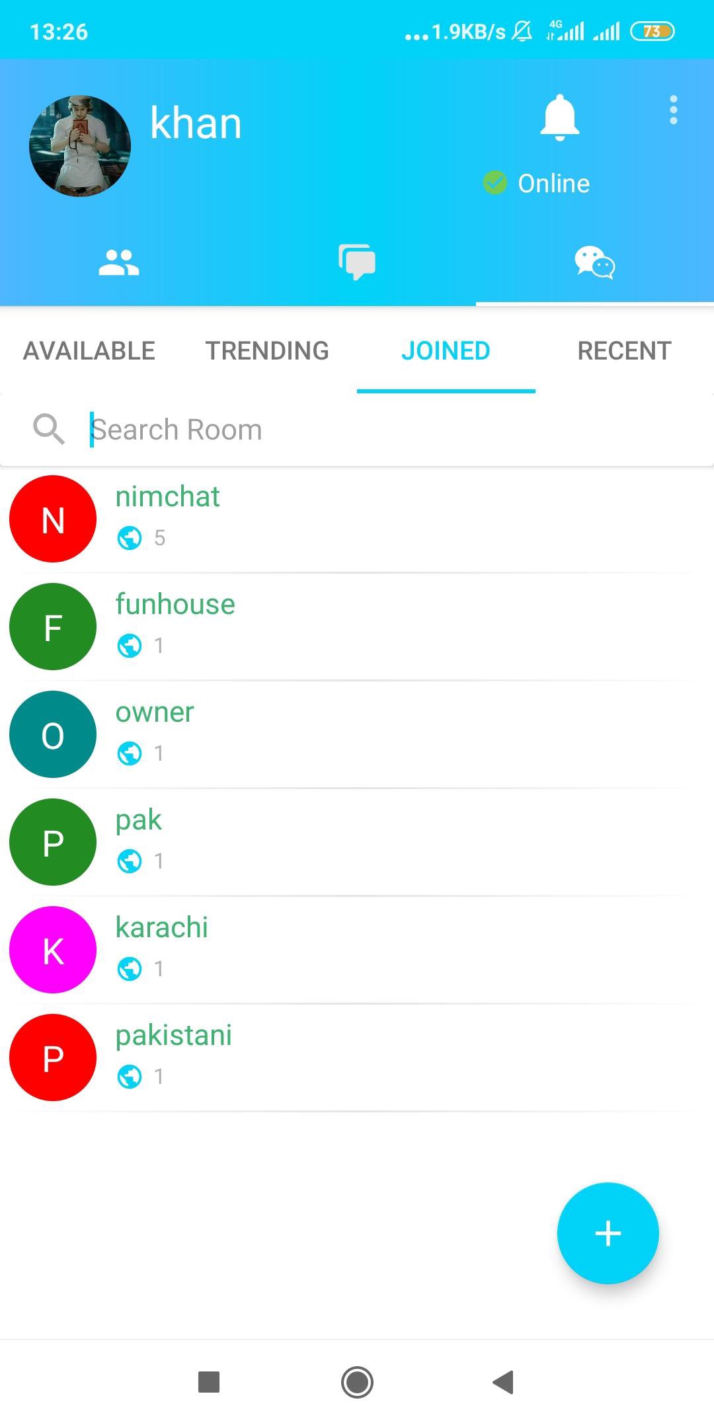Open the private chats bubble icon tab

(x=357, y=262)
